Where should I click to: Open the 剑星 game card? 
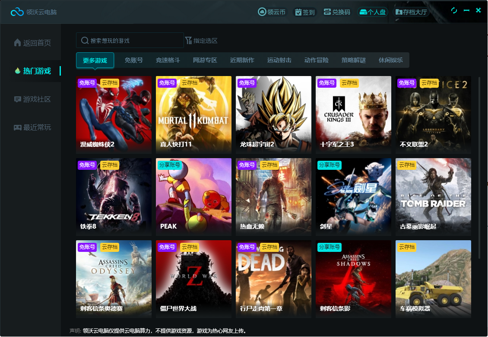pos(353,197)
